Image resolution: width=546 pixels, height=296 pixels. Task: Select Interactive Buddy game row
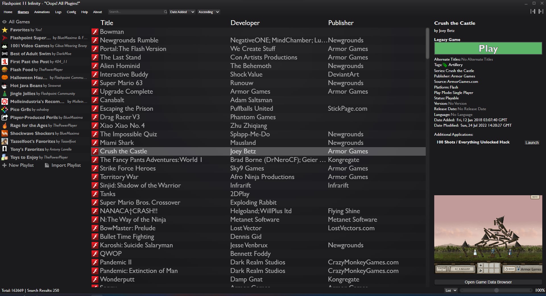(258, 75)
